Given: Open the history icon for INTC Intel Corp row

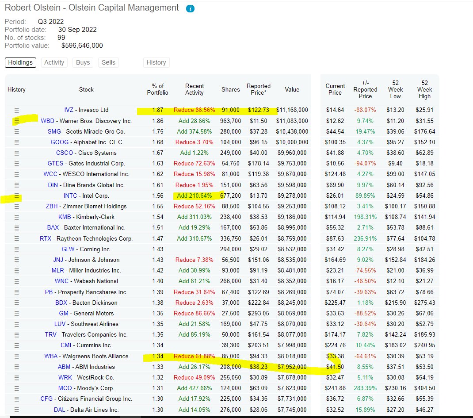Looking at the screenshot, I should coord(16,196).
